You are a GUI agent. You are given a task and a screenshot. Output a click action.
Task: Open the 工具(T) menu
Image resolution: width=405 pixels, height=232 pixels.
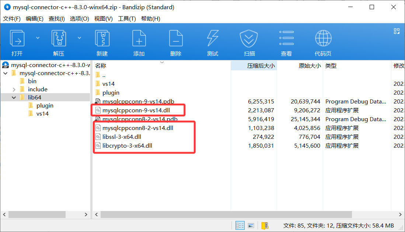[x=127, y=18]
